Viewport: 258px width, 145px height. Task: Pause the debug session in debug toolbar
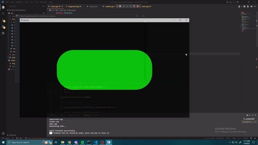(120, 6)
